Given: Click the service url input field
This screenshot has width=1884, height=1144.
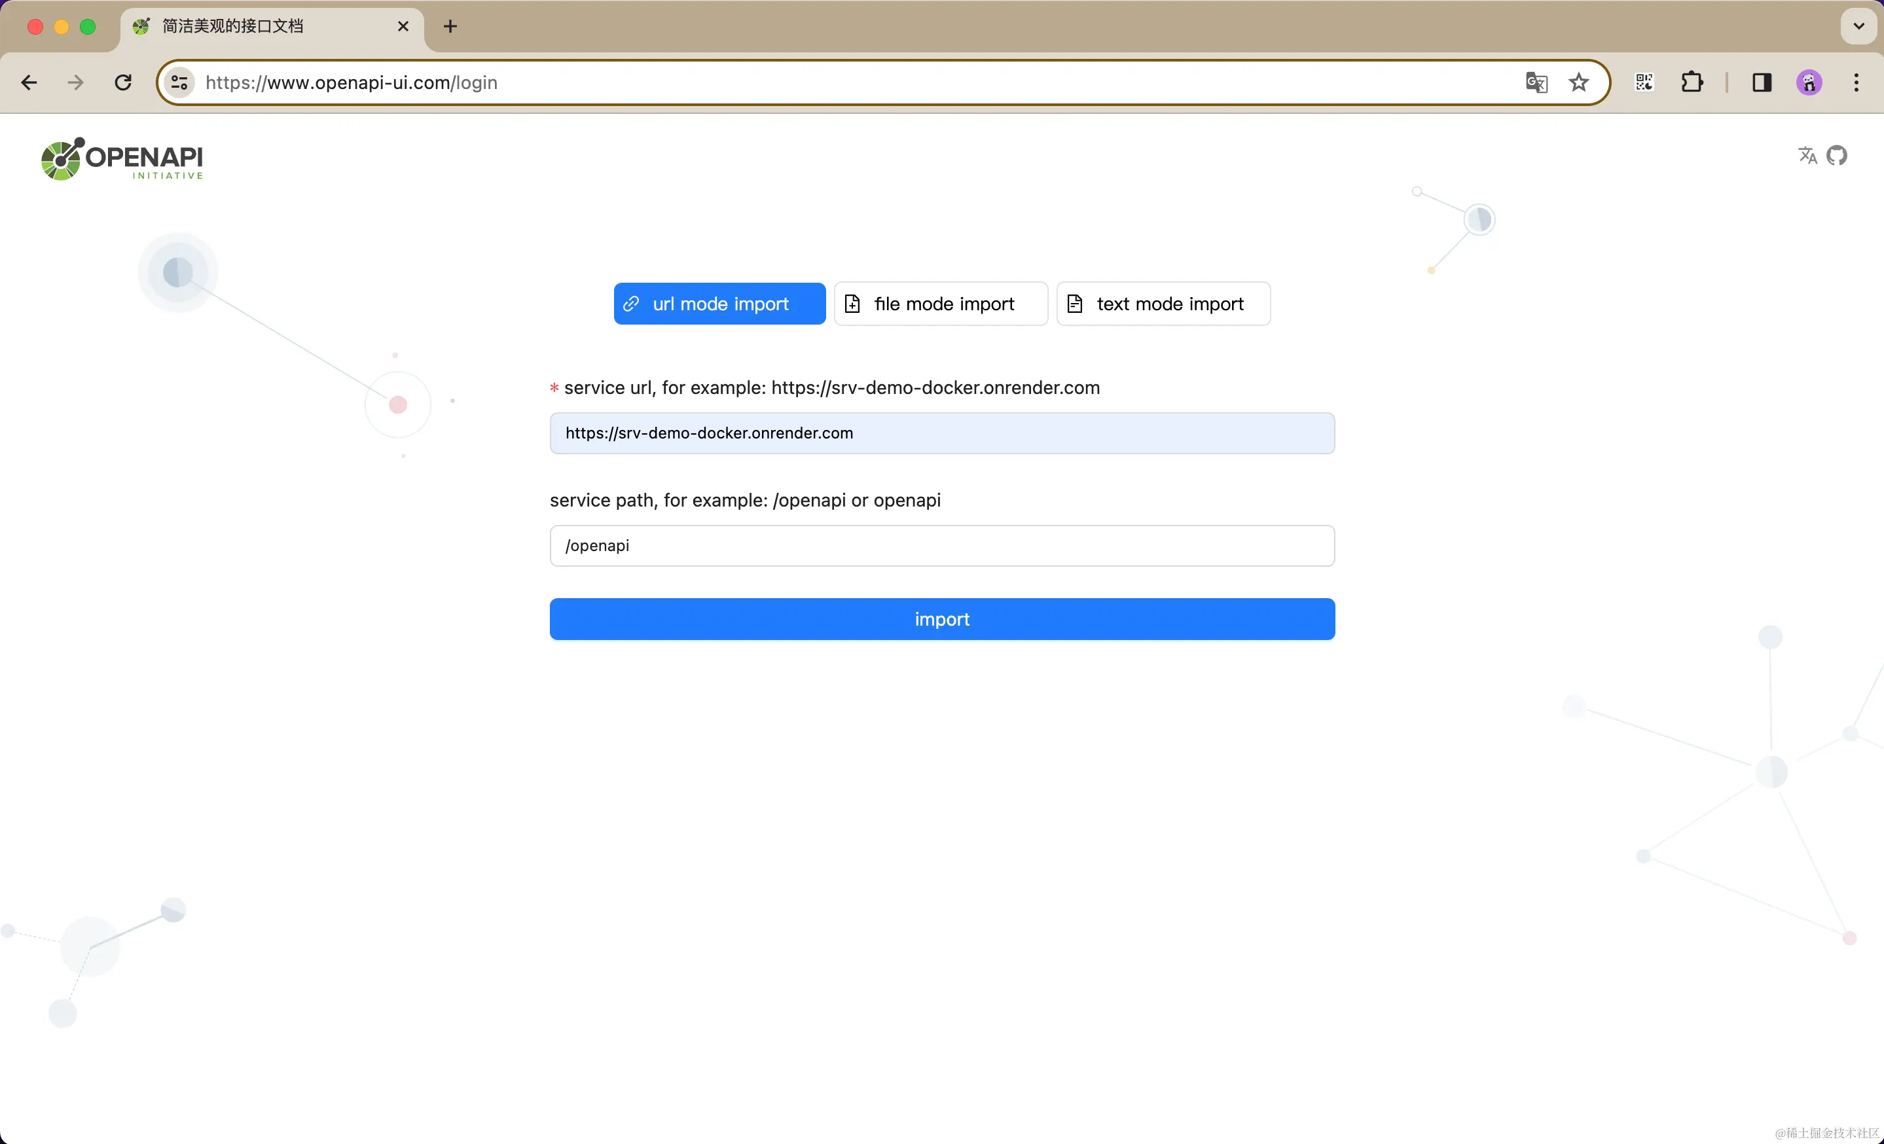Looking at the screenshot, I should pos(941,433).
